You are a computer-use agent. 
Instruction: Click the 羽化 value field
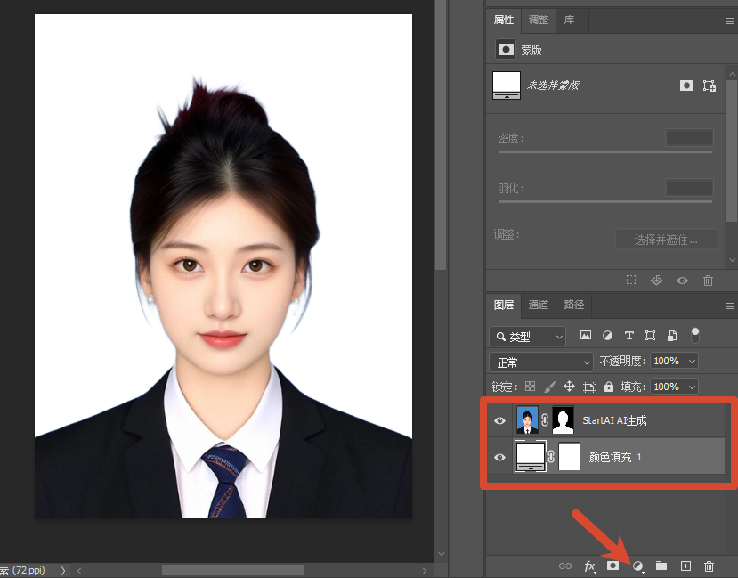pos(690,187)
